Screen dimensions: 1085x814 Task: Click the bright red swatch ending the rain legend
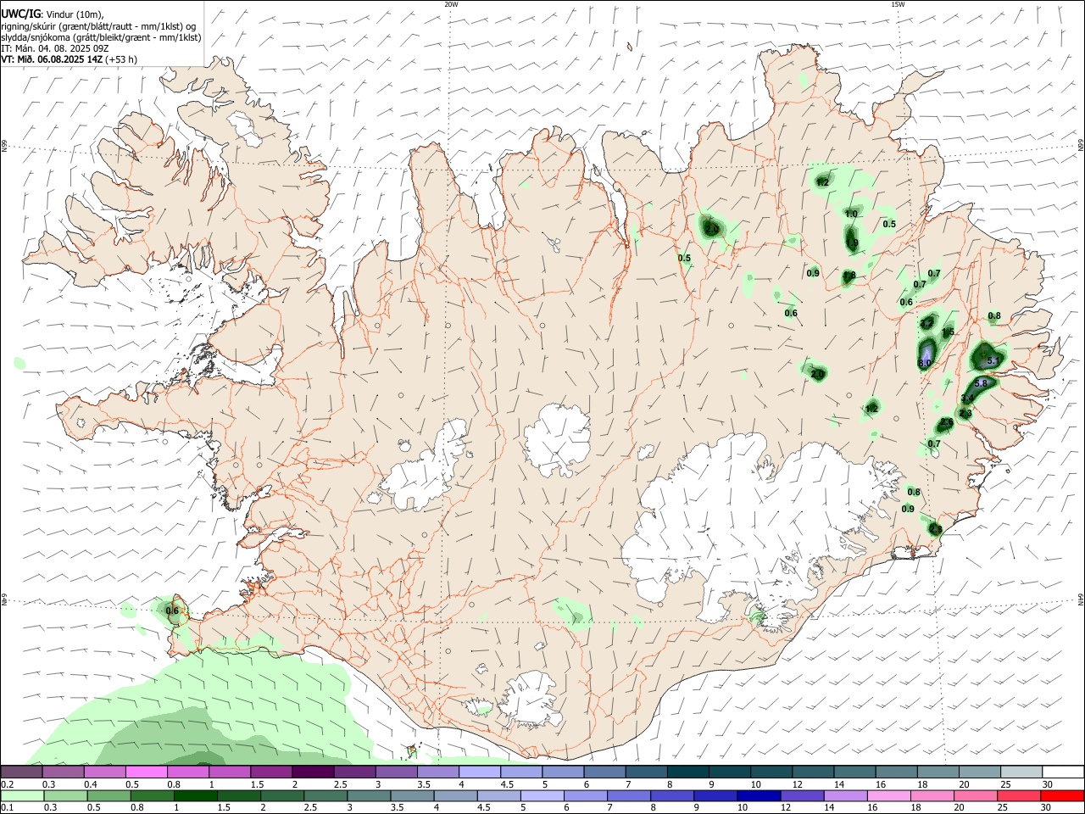click(x=1062, y=796)
